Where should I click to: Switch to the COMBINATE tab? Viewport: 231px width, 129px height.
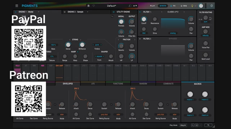point(168,83)
